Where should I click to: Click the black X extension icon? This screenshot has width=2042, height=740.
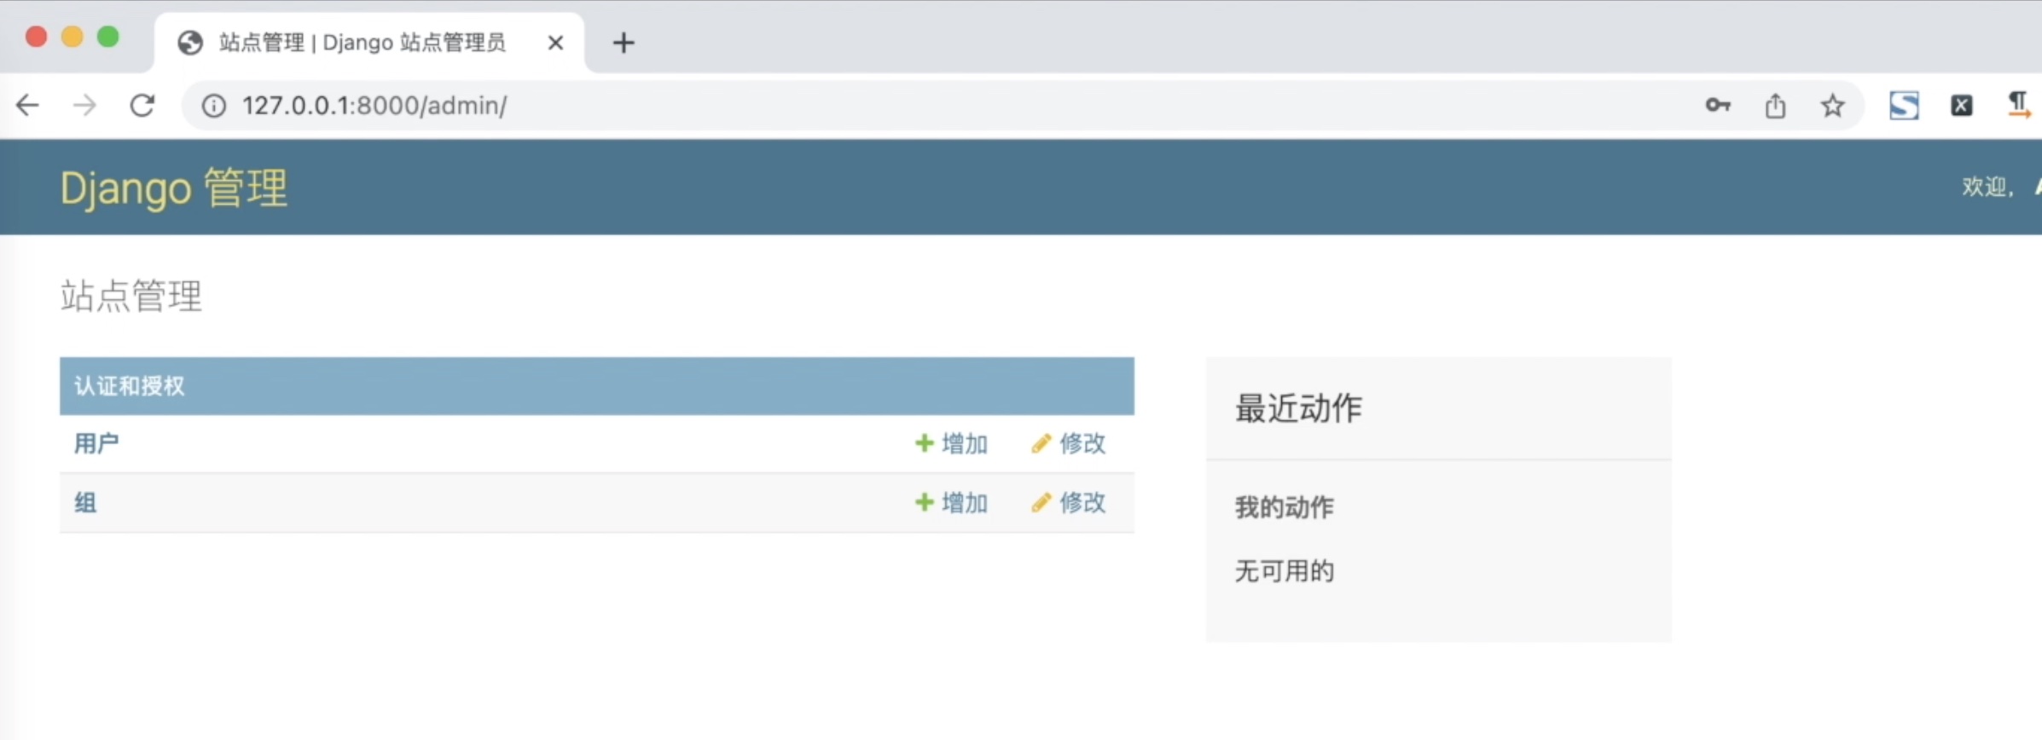(1961, 106)
